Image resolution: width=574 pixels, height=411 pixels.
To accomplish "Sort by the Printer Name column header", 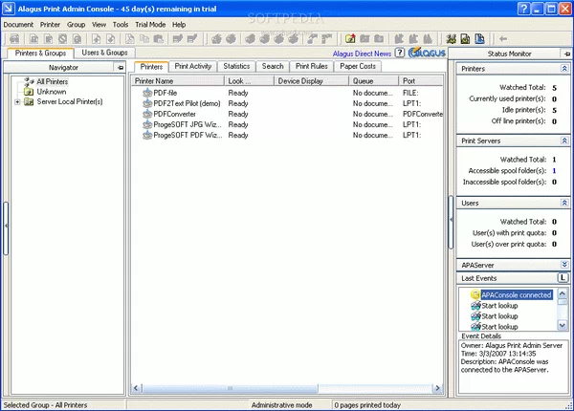I will pyautogui.click(x=178, y=81).
